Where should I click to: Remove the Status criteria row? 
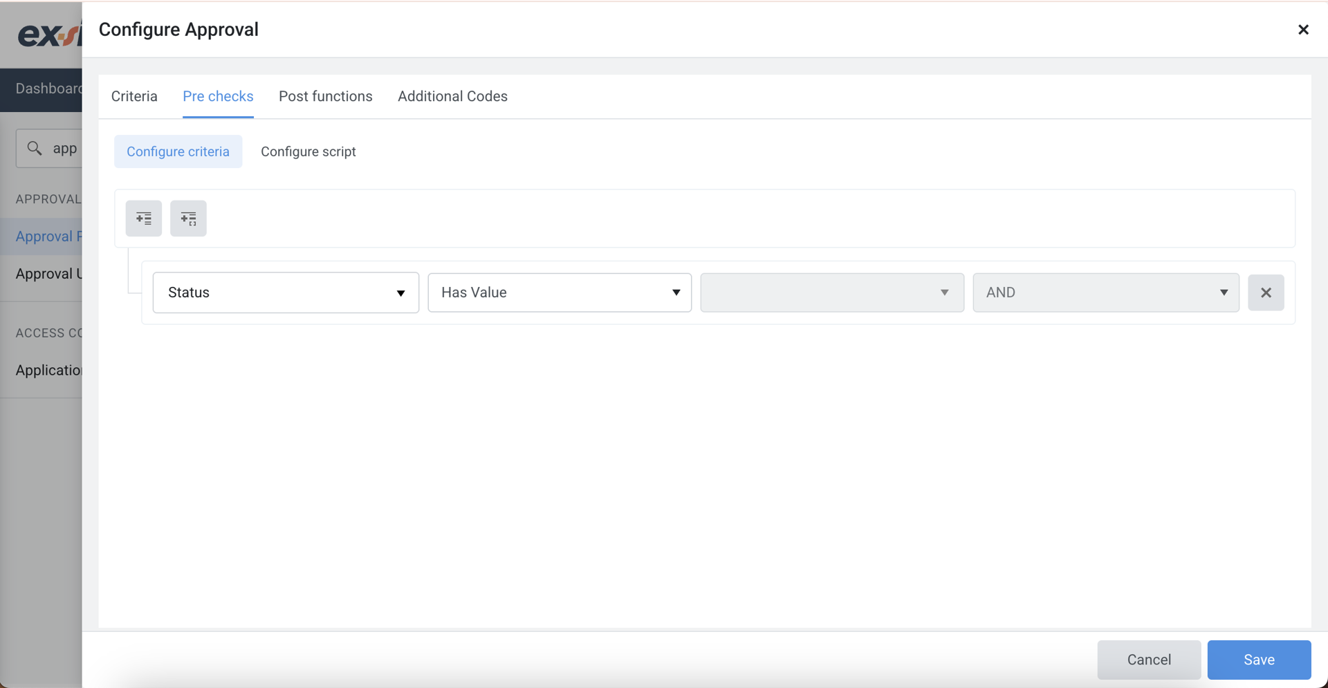pyautogui.click(x=1266, y=292)
